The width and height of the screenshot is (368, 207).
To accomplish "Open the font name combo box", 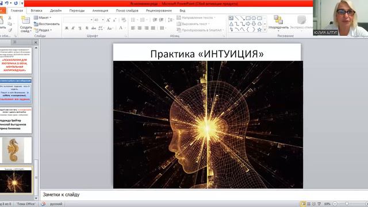I will pos(78,20).
